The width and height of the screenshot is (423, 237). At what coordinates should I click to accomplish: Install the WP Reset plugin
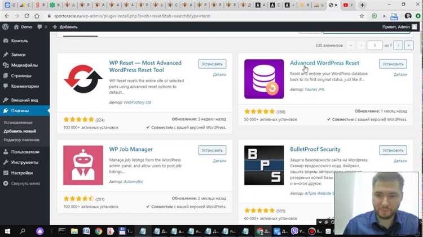click(x=212, y=64)
